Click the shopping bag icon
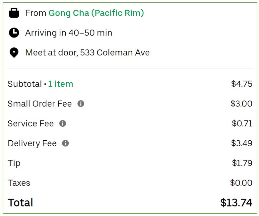Viewport: 259px width, 216px height. (14, 13)
